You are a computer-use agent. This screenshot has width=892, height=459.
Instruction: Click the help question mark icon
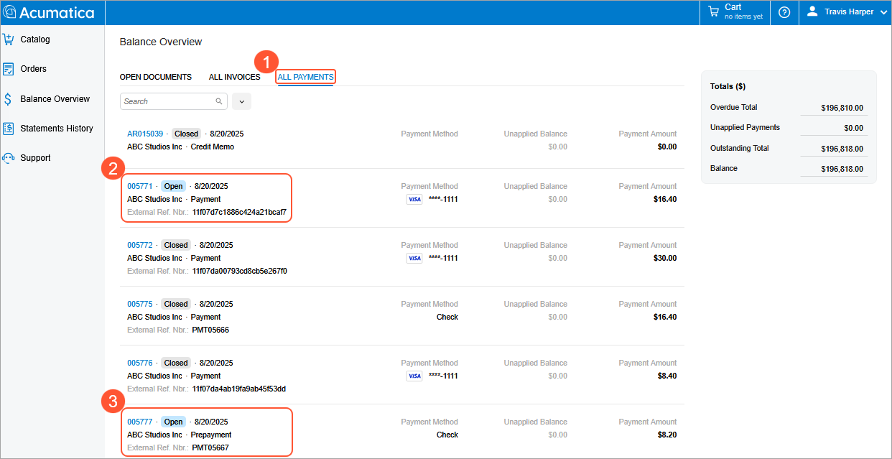pos(784,12)
